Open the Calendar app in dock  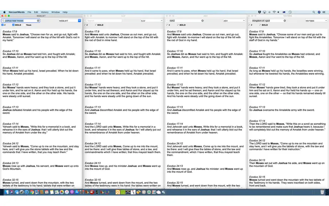click(x=47, y=192)
